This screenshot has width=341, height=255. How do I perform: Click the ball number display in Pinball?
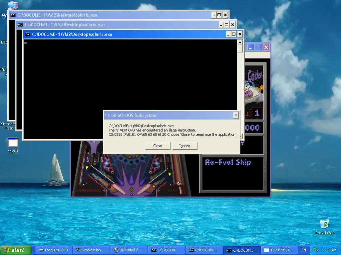pyautogui.click(x=257, y=113)
